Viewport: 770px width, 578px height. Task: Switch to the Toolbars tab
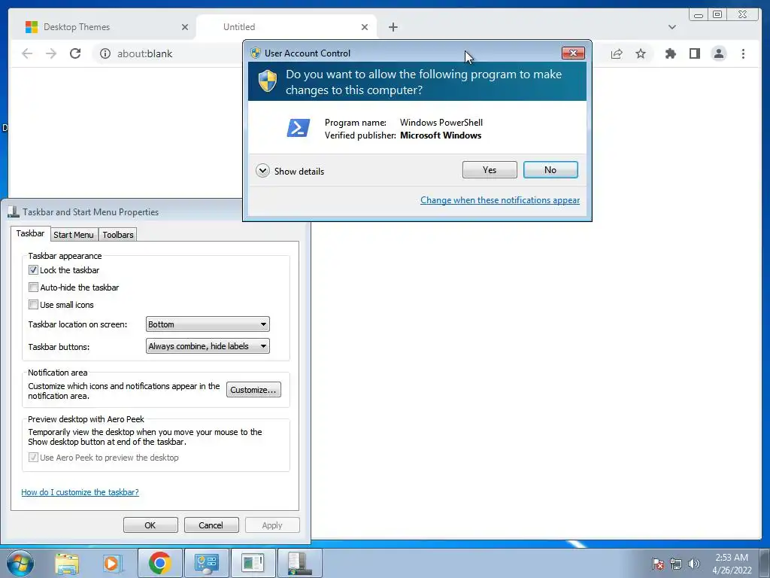[x=118, y=235]
